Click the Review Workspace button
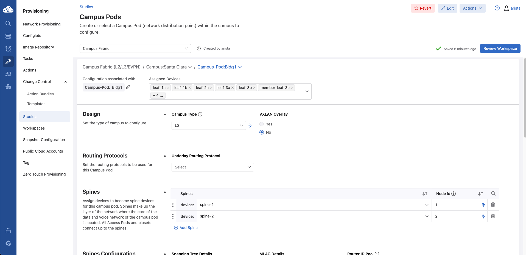This screenshot has height=255, width=526. pos(500,48)
